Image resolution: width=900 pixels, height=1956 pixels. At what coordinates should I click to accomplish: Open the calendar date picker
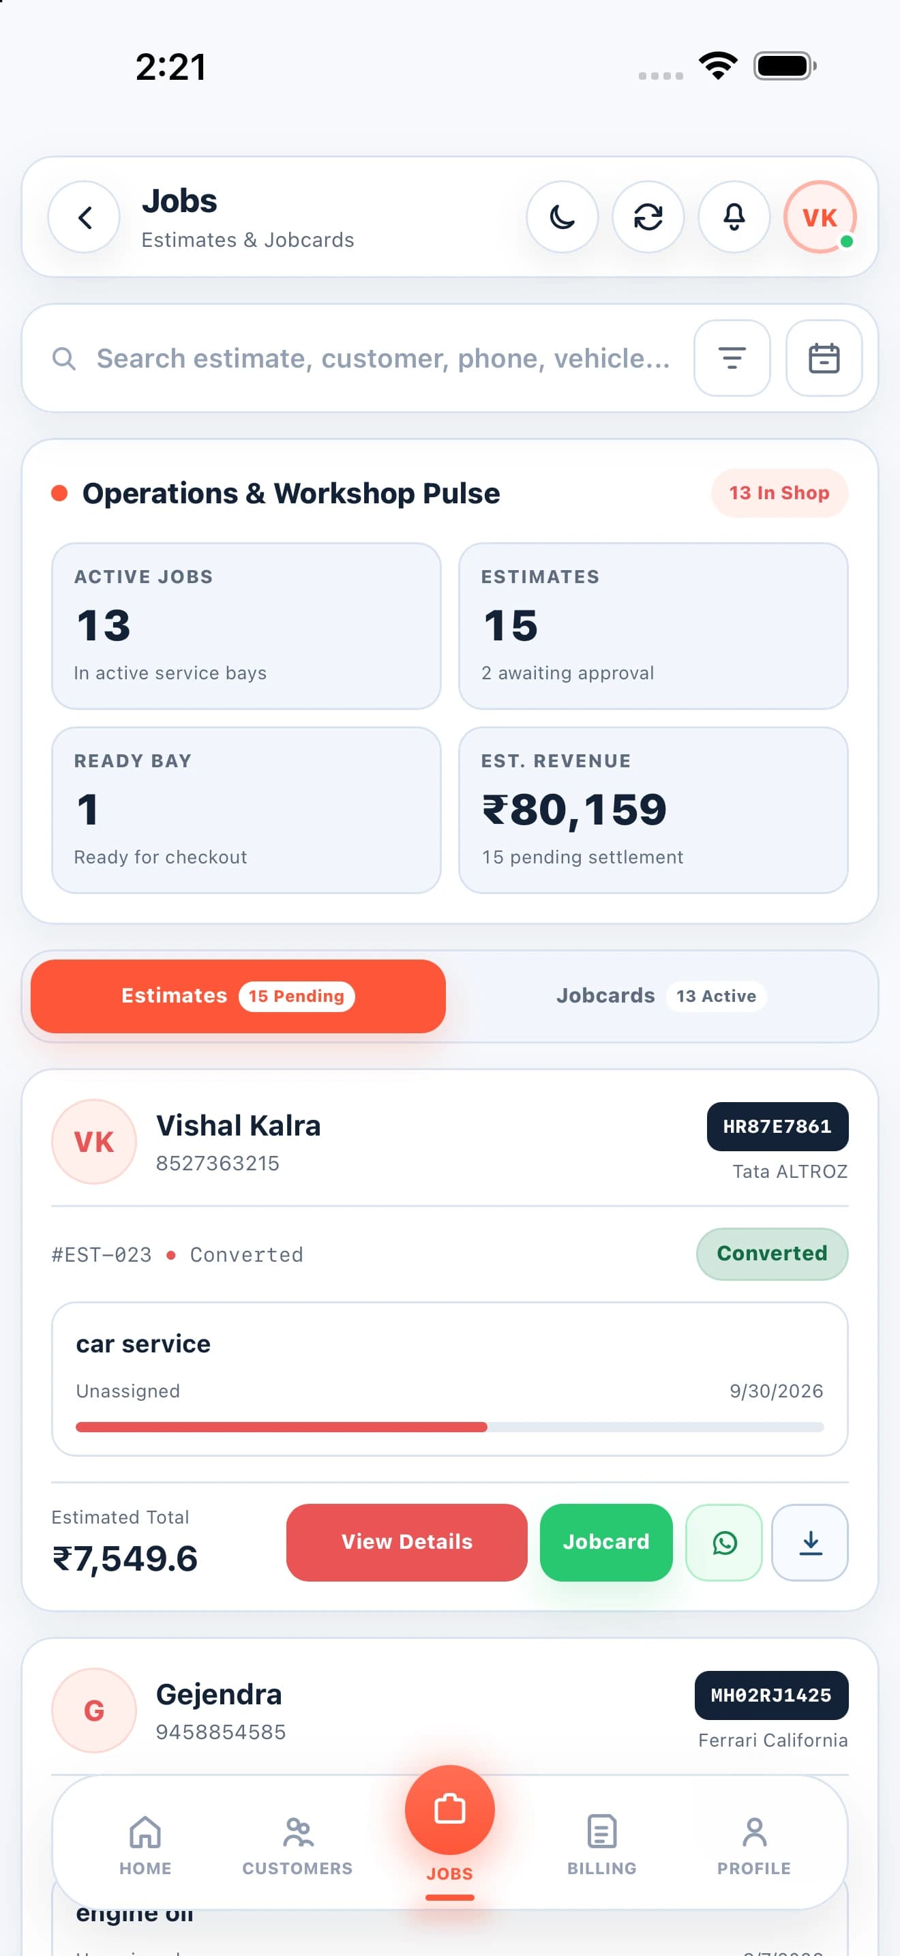tap(824, 357)
